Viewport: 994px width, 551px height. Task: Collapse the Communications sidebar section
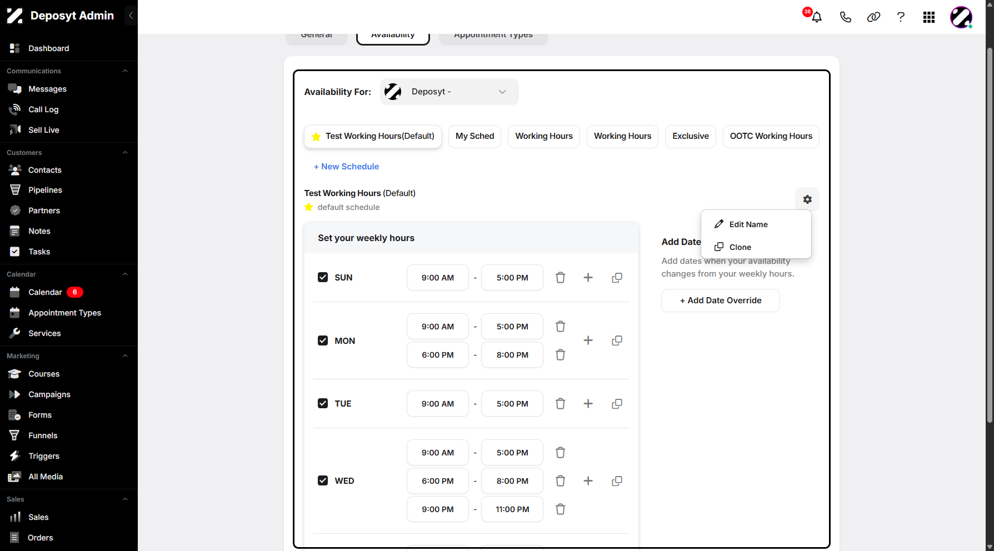(x=125, y=71)
